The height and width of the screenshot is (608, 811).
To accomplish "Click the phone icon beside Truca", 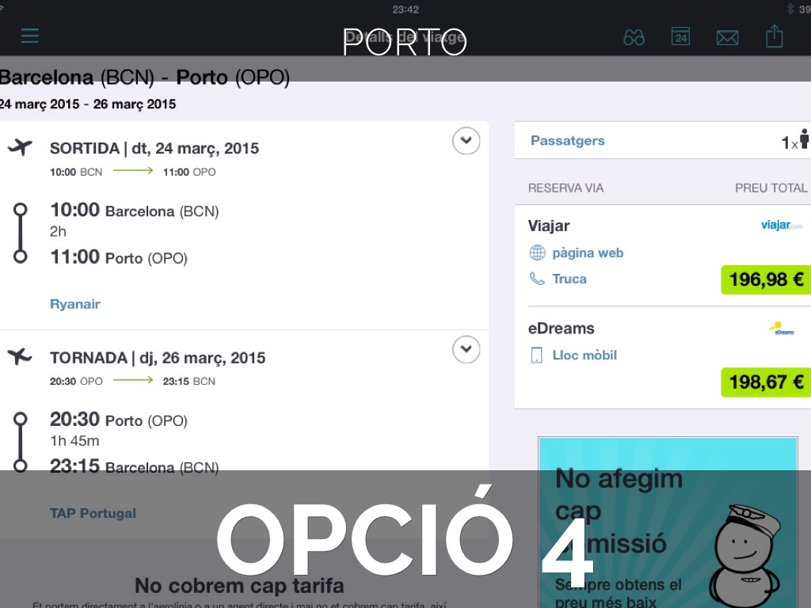I will coord(538,279).
